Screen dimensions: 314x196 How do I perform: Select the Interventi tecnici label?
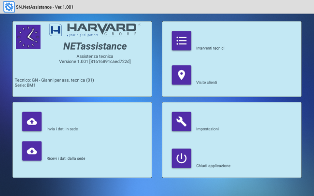[210, 48]
